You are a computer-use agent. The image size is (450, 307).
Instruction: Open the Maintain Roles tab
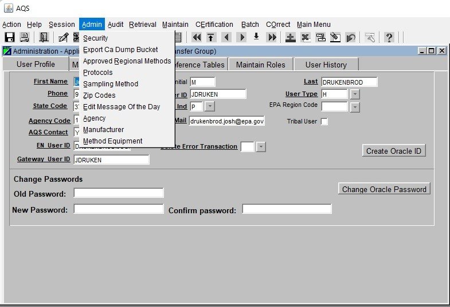260,65
